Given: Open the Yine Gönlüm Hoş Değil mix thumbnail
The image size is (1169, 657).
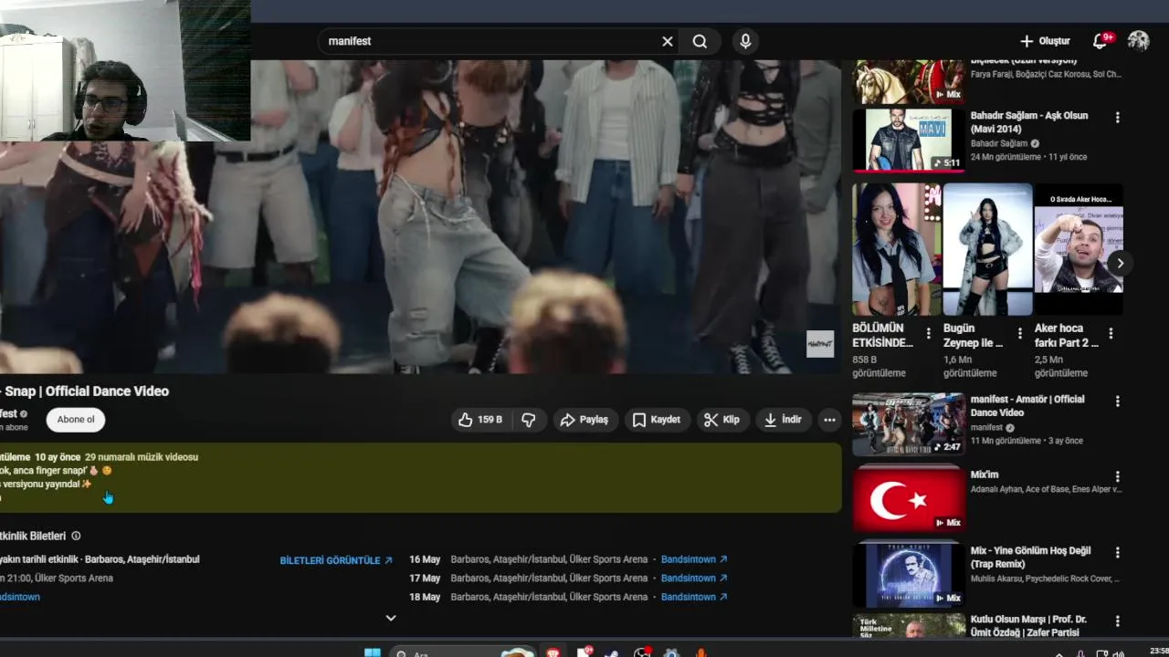Looking at the screenshot, I should pyautogui.click(x=909, y=575).
